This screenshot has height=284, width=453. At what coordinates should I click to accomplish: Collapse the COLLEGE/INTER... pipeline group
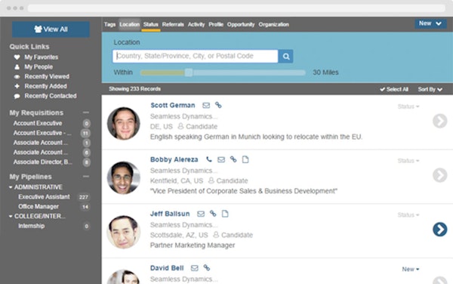pyautogui.click(x=11, y=216)
